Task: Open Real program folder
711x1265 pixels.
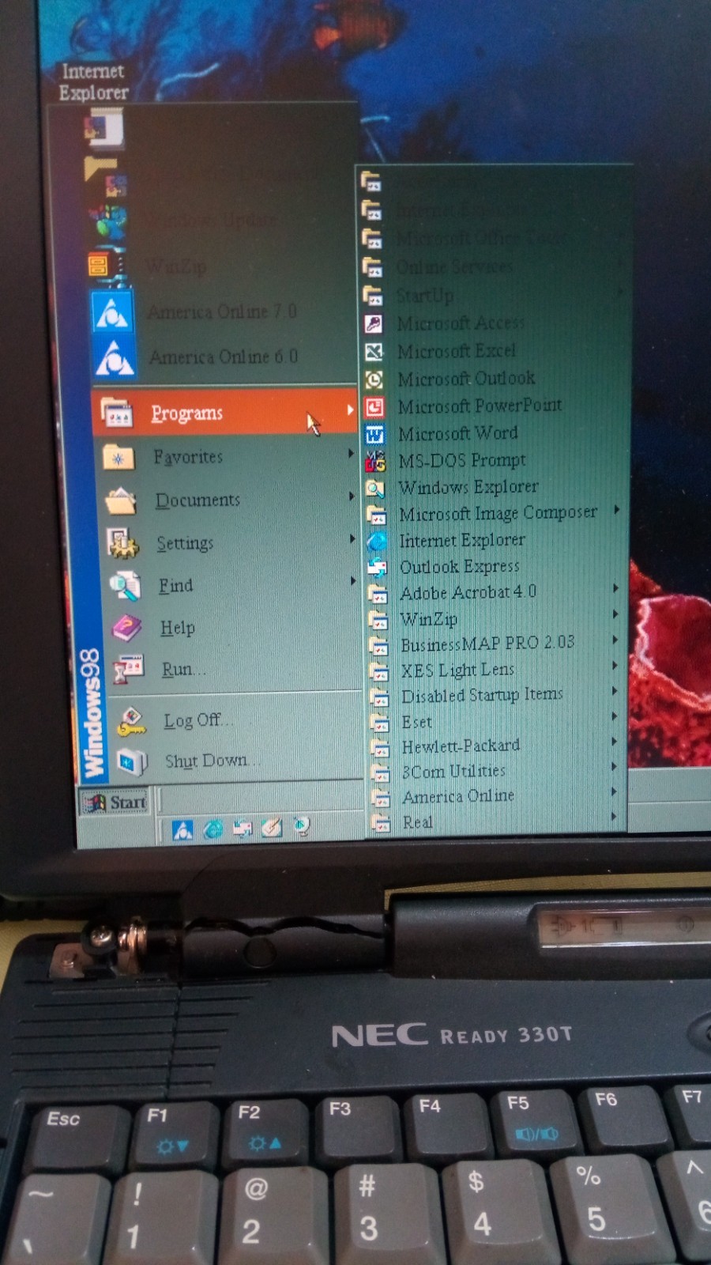Action: (x=497, y=821)
